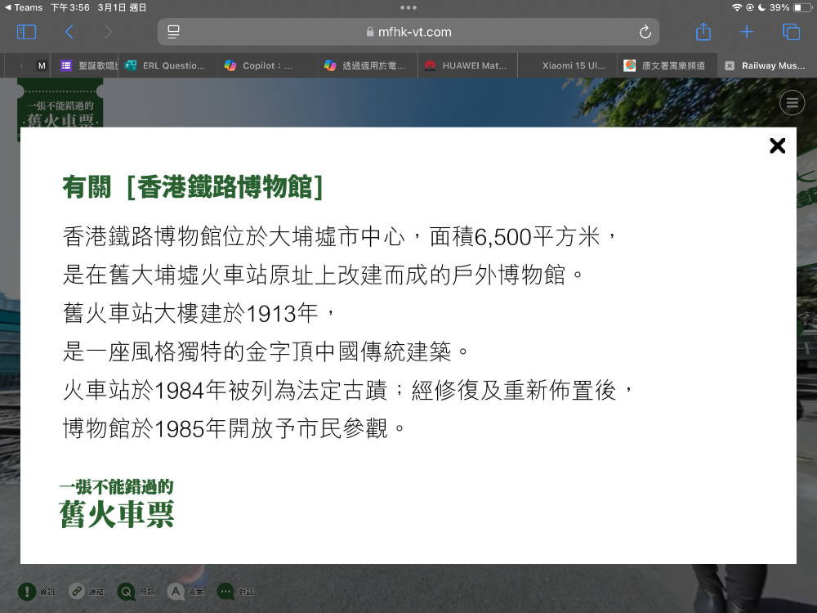Click the mfhk-vt.com address field
Viewport: 817px width, 613px height.
tap(408, 32)
